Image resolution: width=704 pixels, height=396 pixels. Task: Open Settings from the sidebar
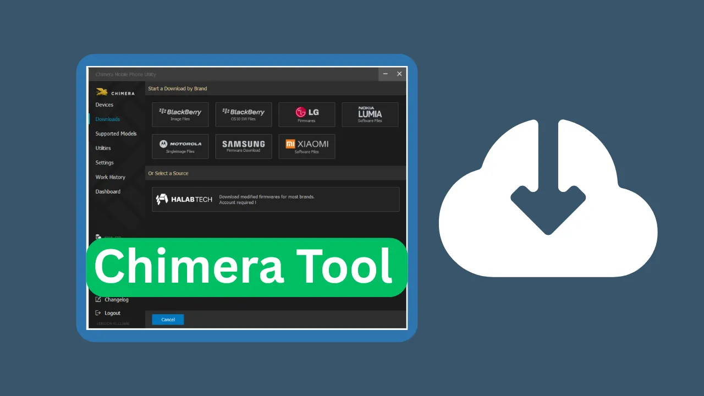(x=105, y=163)
